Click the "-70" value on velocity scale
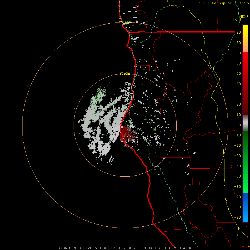 pos(237,197)
